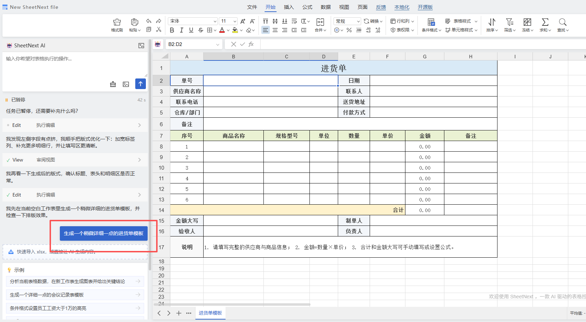Add a new sheet with the plus icon
This screenshot has height=322, width=586.
(179, 313)
